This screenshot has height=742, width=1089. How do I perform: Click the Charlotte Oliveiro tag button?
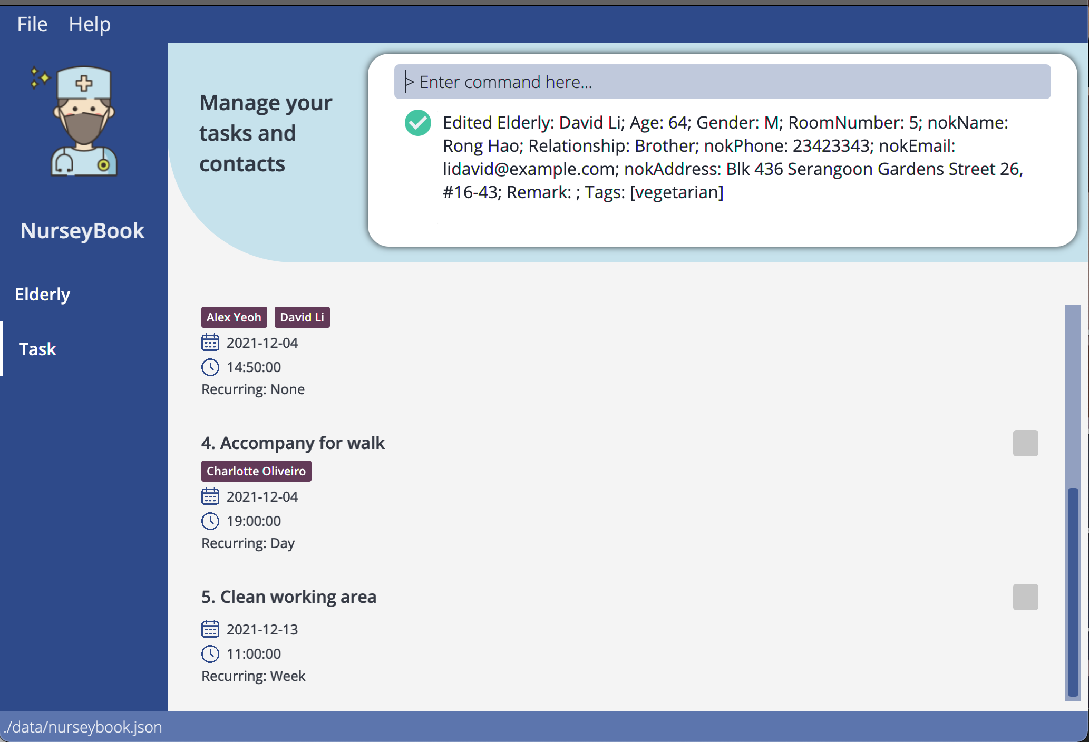256,471
